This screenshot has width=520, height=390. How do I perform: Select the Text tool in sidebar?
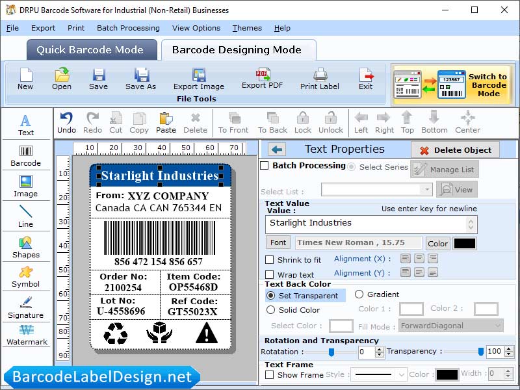pos(26,125)
